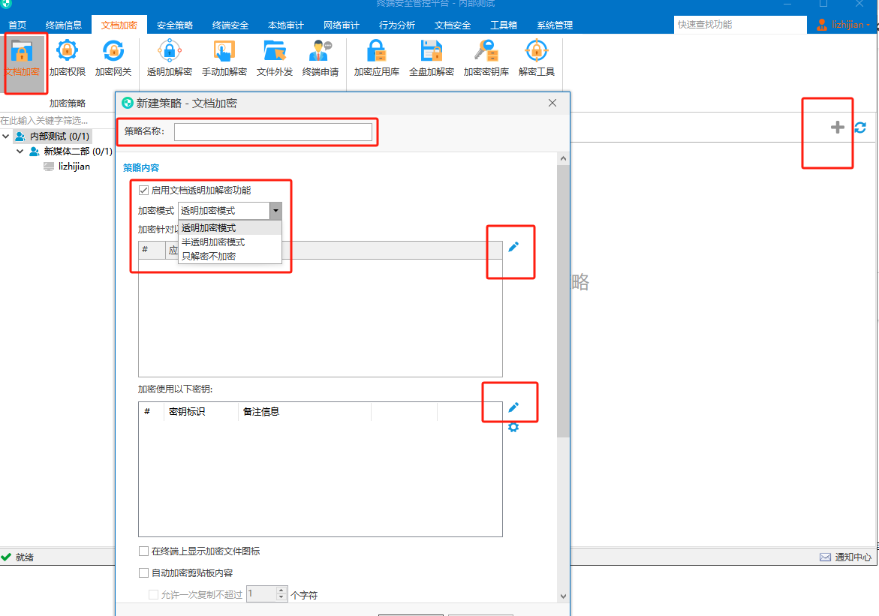
Task: Select 新媒体二部 (0/1) tree item
Action: tap(78, 152)
